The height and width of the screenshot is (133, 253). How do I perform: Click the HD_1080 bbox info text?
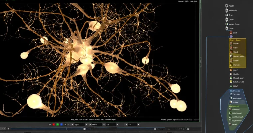[93, 120]
